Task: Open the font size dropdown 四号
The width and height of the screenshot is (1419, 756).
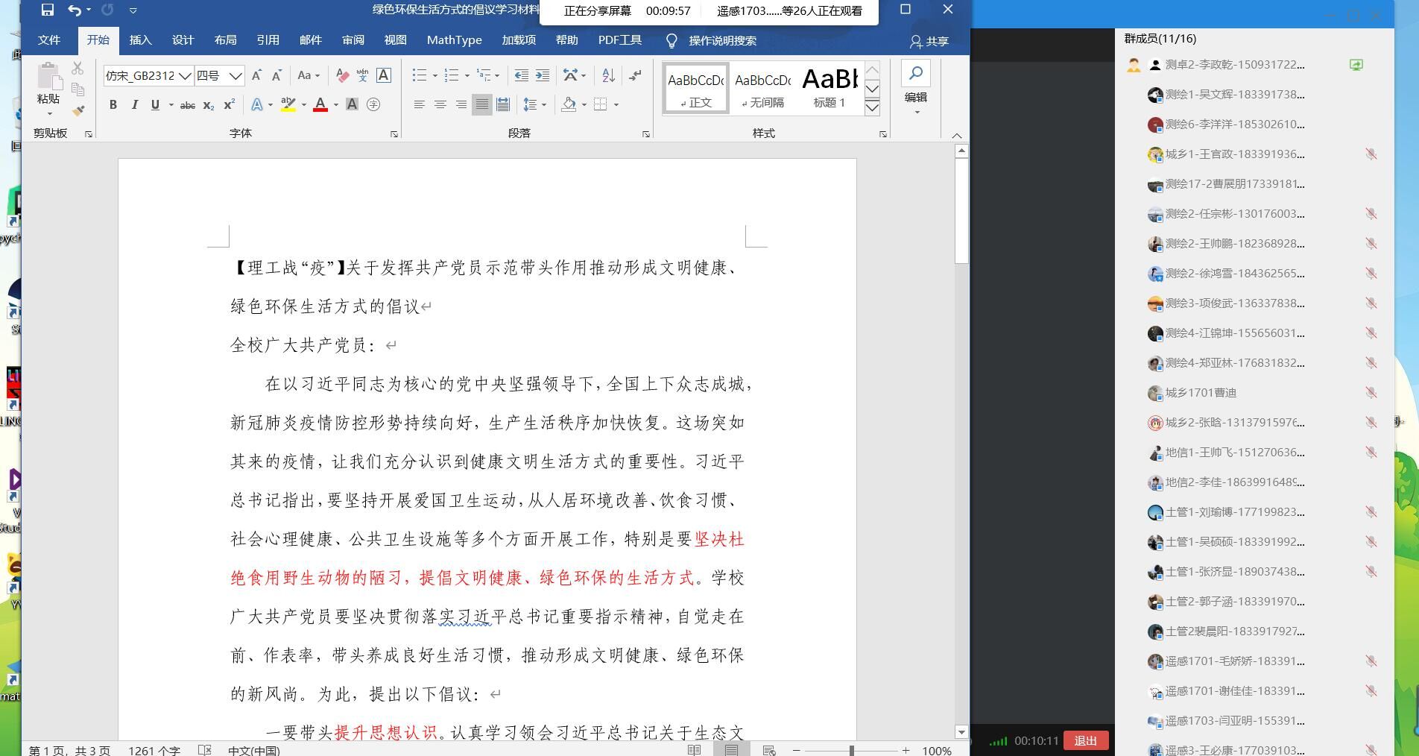Action: tap(236, 75)
